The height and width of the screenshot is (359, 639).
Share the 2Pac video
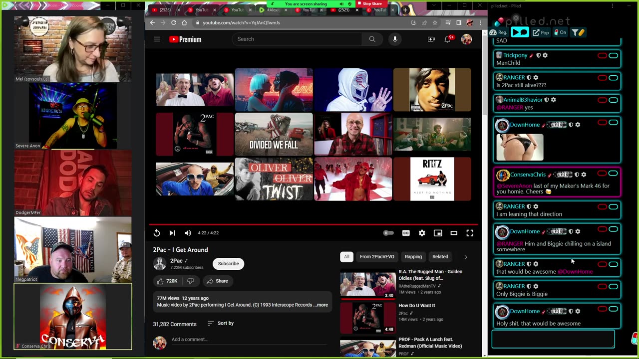pos(217,281)
